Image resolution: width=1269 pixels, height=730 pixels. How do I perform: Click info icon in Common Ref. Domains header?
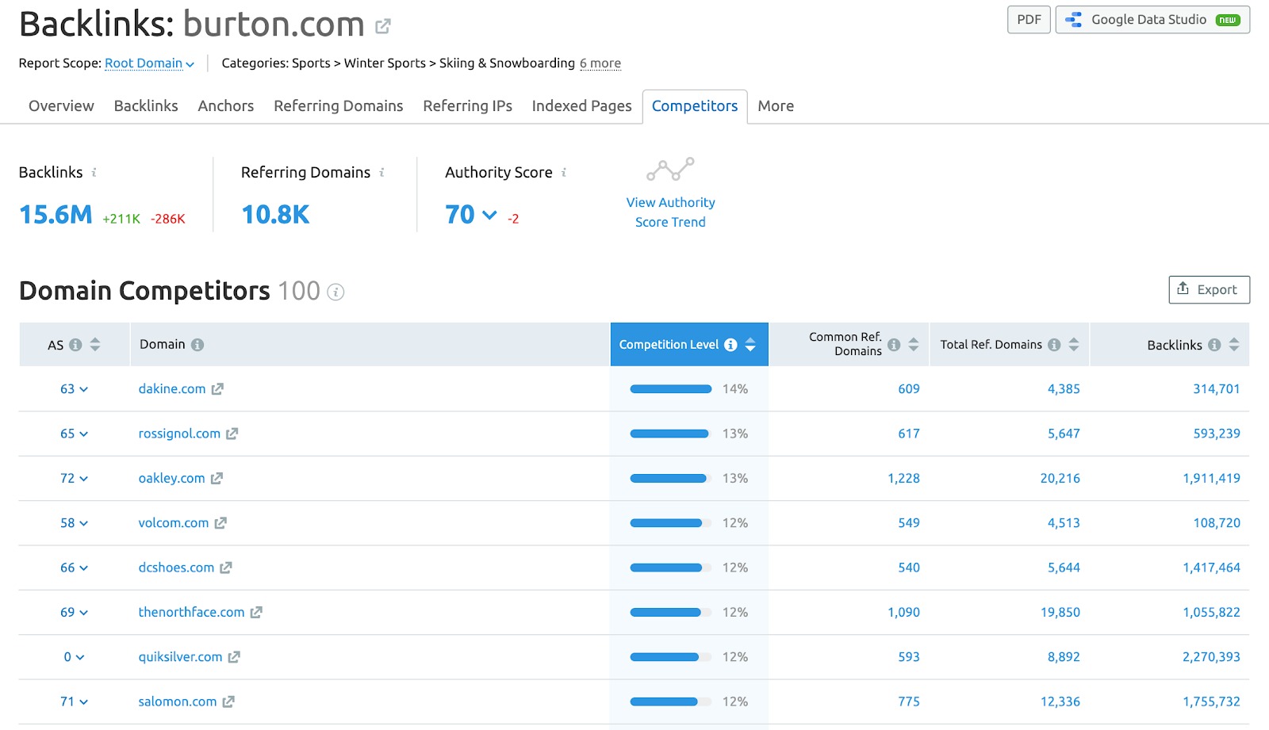(x=894, y=345)
